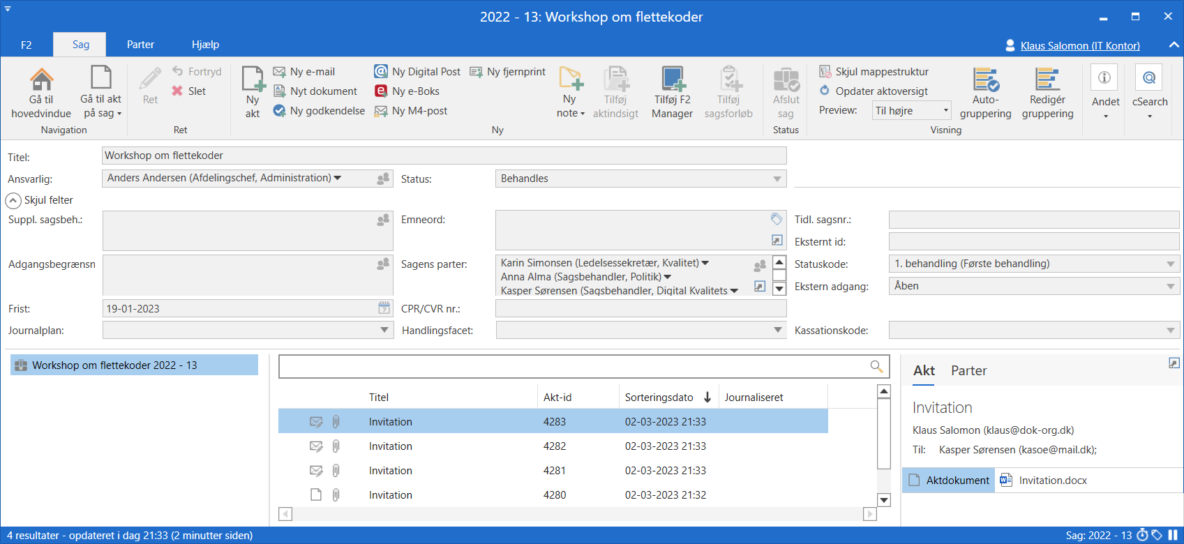Click status bar pause icon
Viewport: 1184px width, 544px height.
click(x=1173, y=535)
